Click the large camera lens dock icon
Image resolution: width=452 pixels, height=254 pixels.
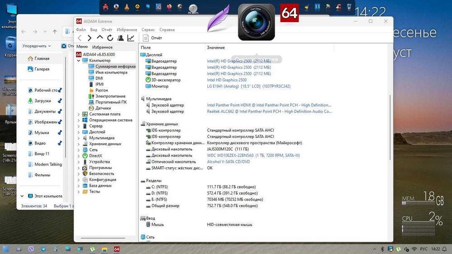pos(256,22)
